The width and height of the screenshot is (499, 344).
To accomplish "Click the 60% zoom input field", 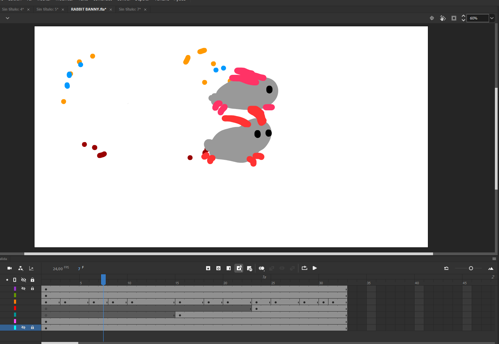I will point(478,18).
